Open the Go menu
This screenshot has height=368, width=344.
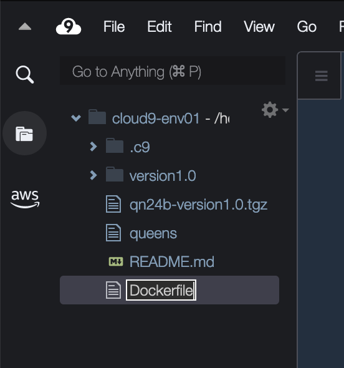click(x=307, y=27)
